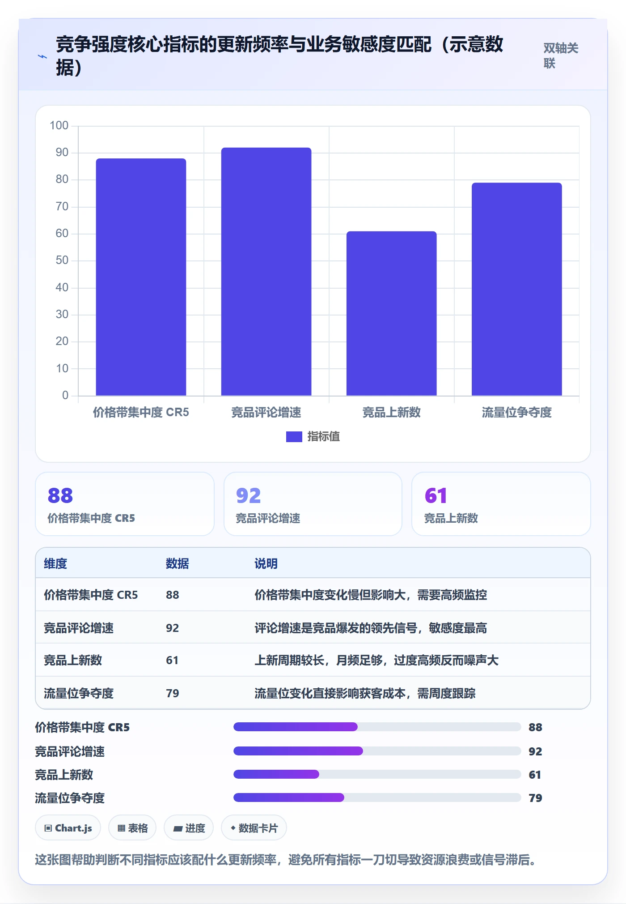
Task: Click the 流量位争夺度 progress bar
Action: (x=377, y=797)
